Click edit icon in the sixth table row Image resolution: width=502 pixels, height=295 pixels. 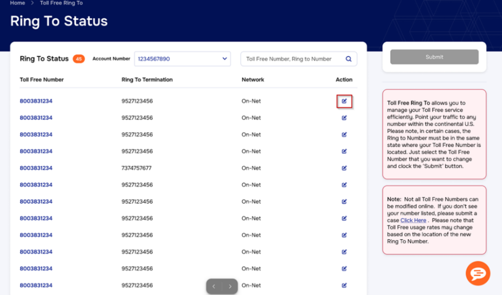tap(344, 185)
